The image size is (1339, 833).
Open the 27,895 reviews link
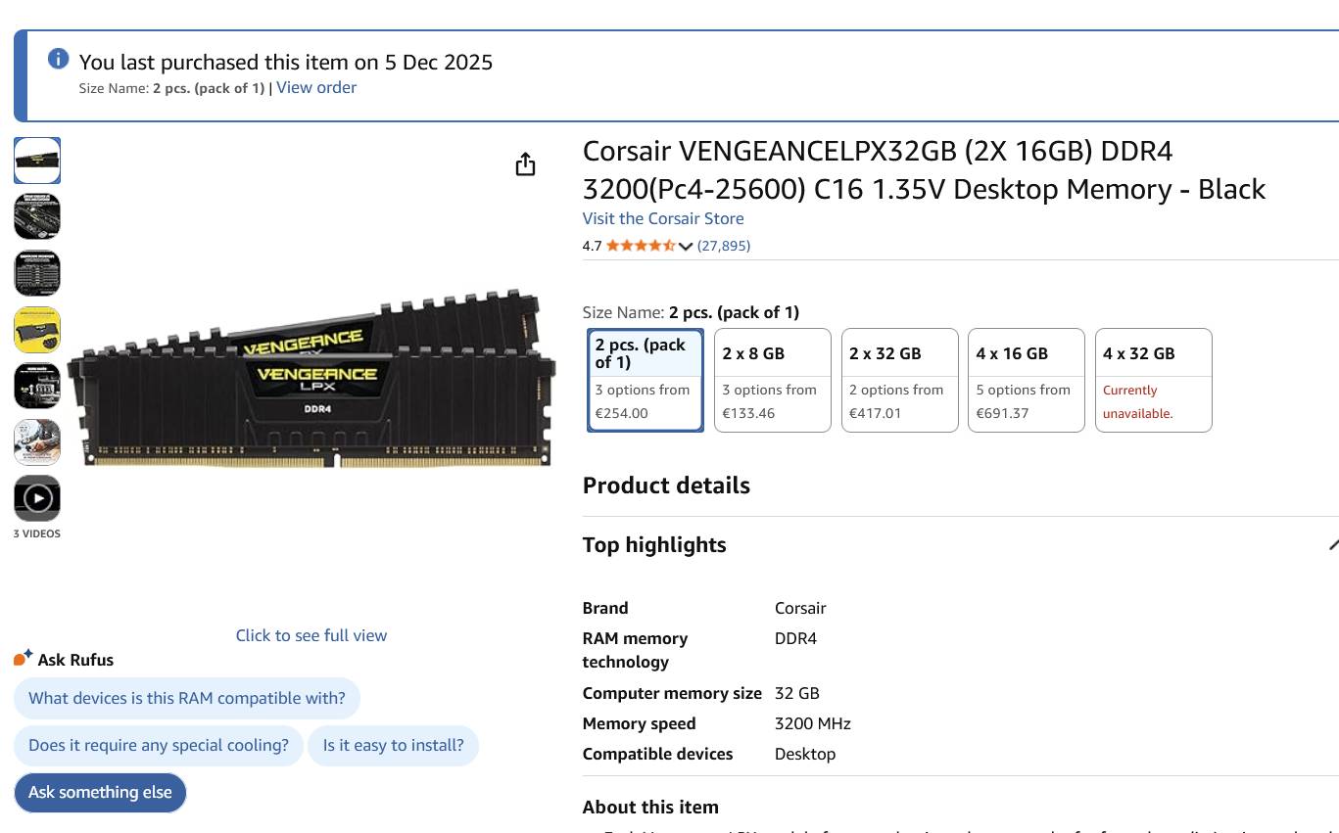point(724,246)
